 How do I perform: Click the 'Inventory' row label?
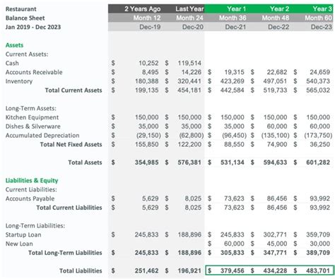click(19, 81)
